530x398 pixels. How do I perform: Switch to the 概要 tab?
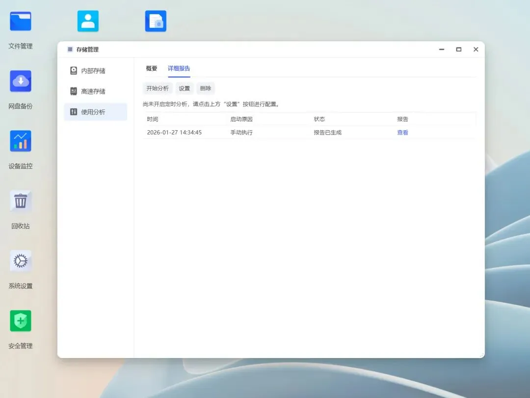pyautogui.click(x=152, y=68)
